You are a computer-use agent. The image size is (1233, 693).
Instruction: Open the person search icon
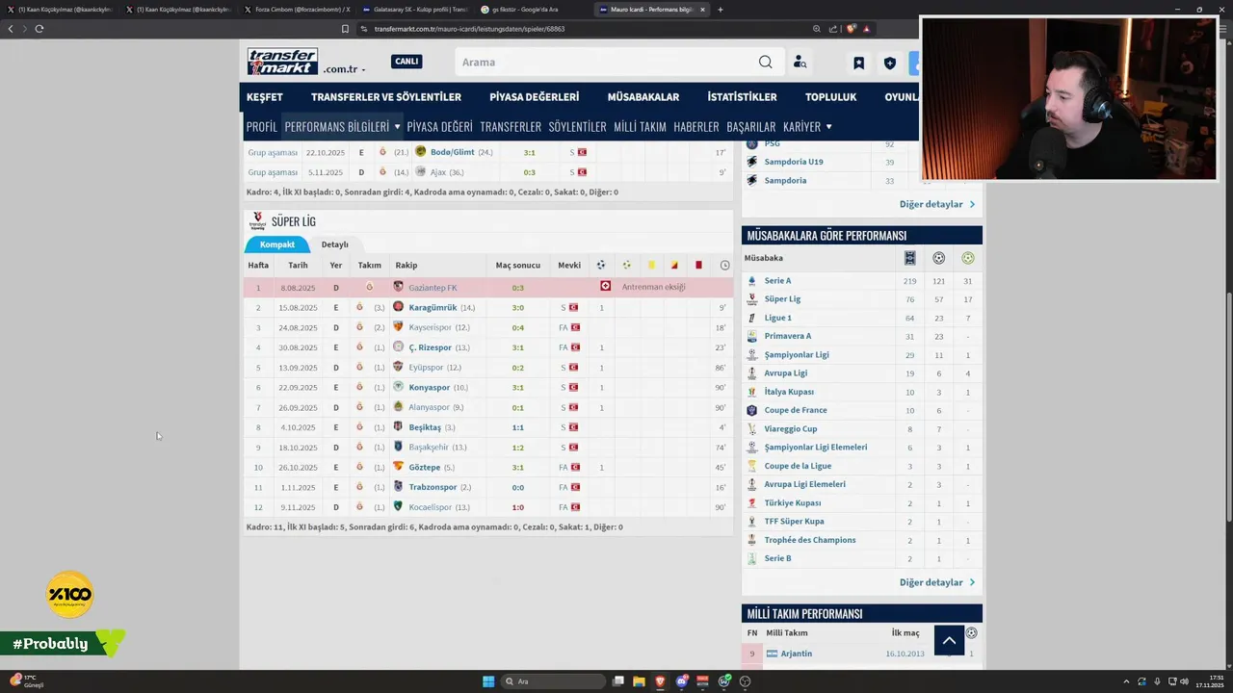(x=800, y=63)
